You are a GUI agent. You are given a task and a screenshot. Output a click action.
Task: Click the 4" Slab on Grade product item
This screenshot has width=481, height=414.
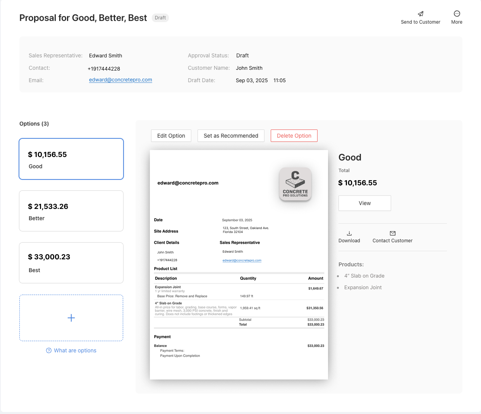pyautogui.click(x=364, y=276)
